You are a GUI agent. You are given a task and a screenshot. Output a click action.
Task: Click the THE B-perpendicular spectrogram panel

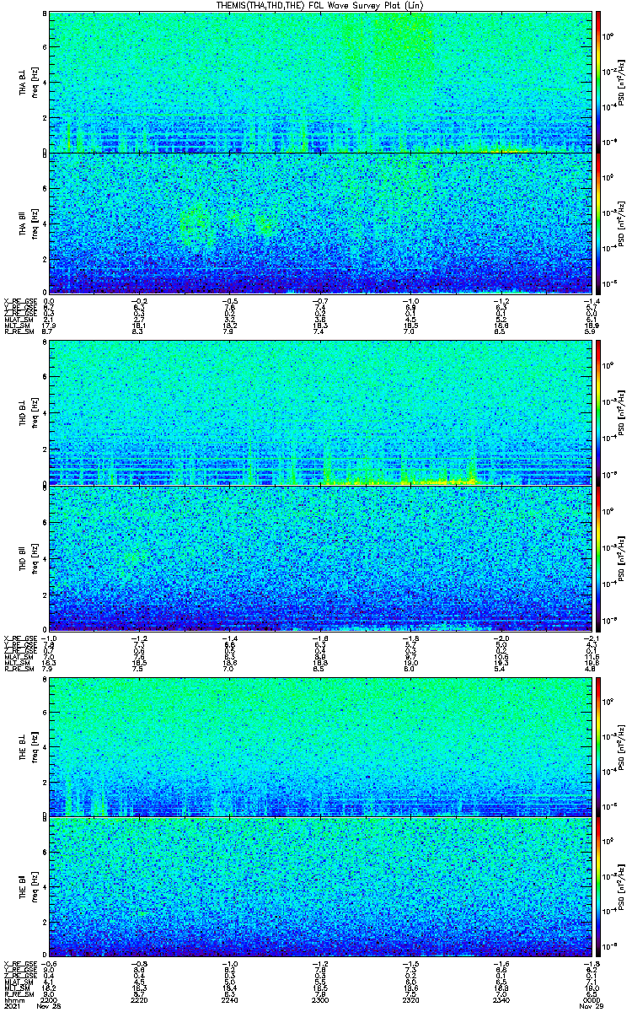319,746
